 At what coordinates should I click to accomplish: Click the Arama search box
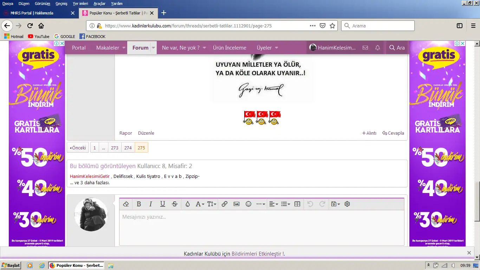coord(378,26)
